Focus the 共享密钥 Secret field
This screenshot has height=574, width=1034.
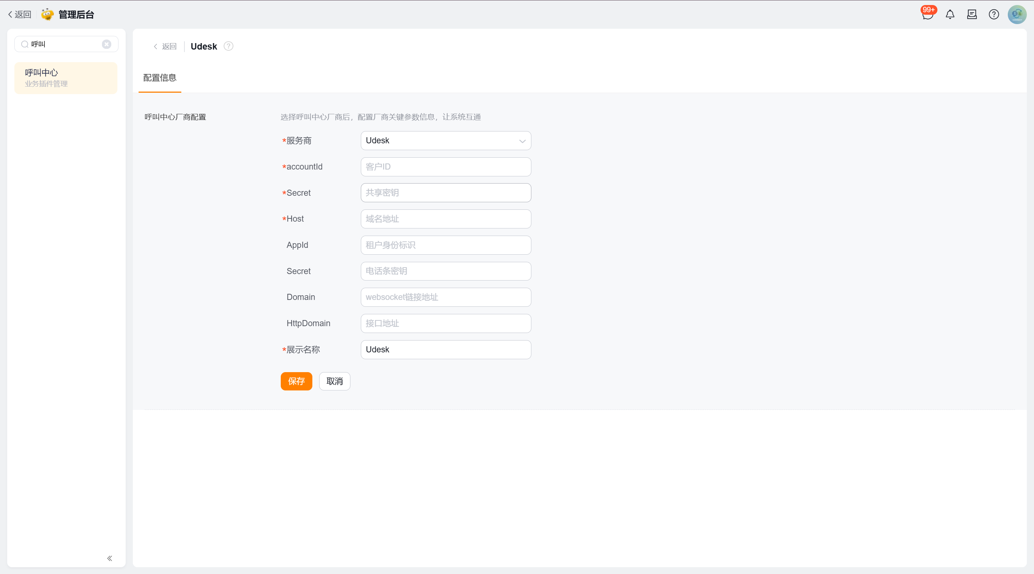446,193
